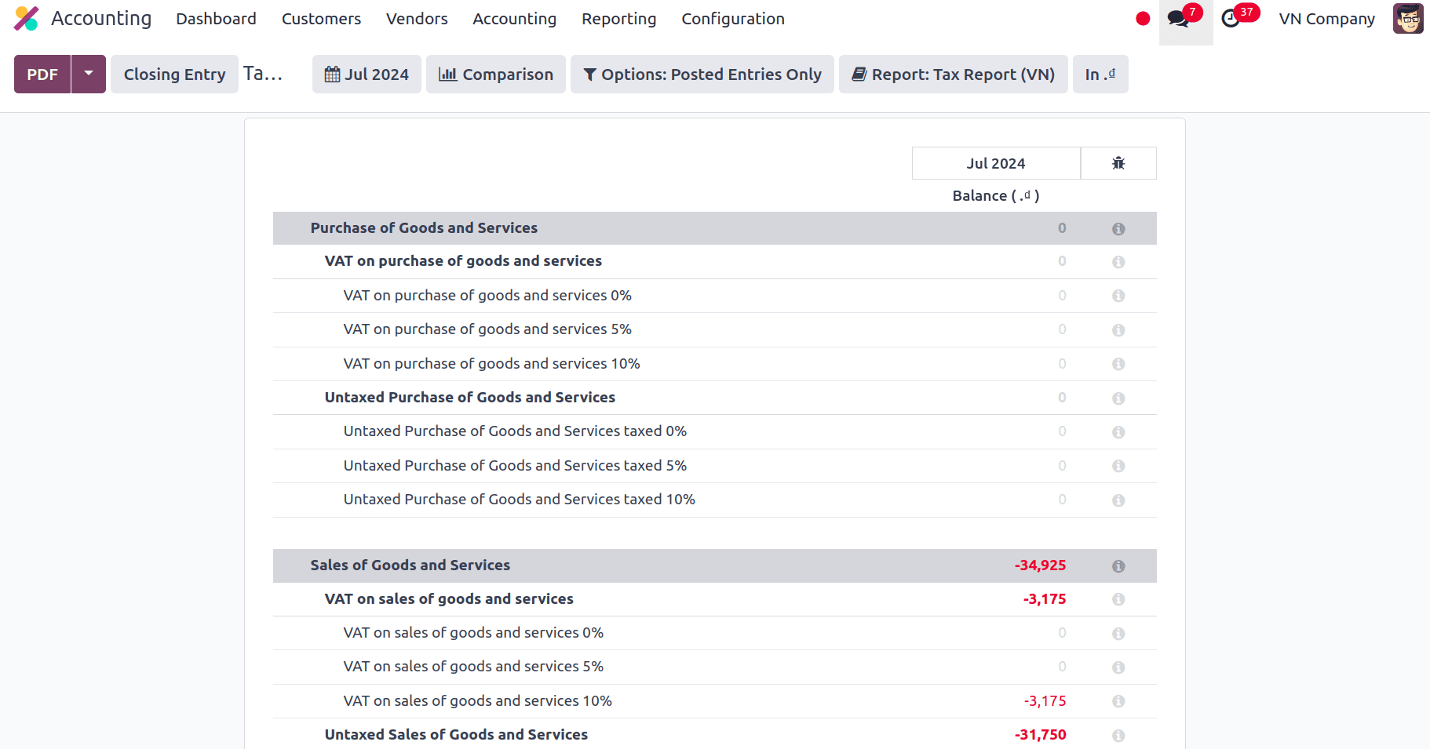Open VAT on sales of goods and services line
This screenshot has width=1430, height=749.
449,599
